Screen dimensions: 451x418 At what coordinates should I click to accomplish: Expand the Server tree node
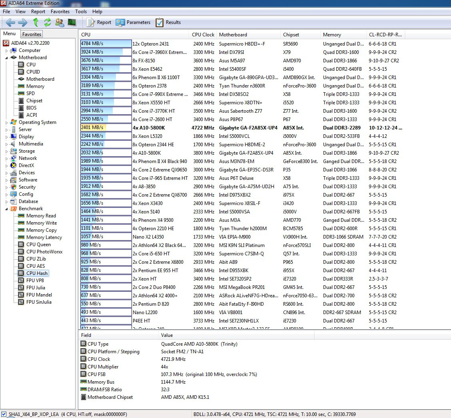pos(6,129)
